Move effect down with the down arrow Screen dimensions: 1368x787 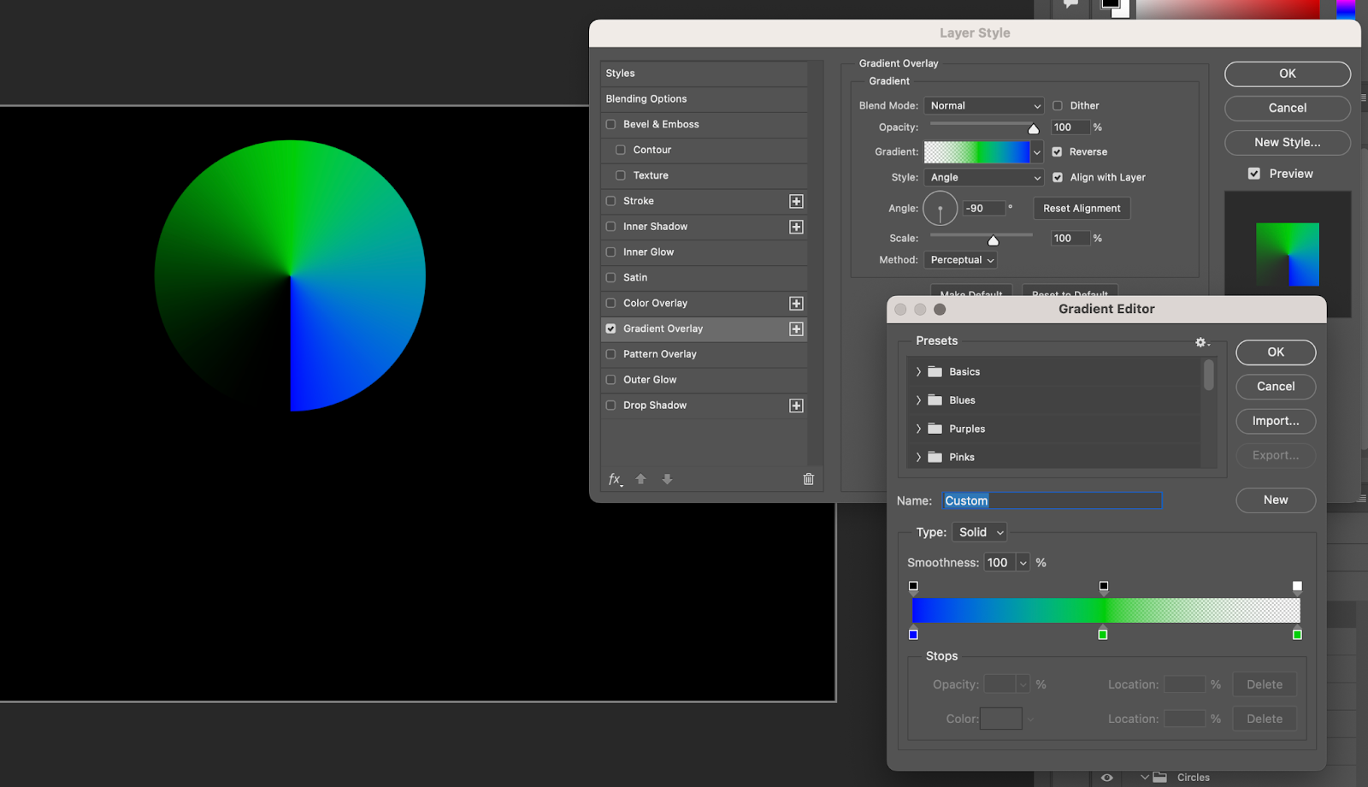coord(667,479)
